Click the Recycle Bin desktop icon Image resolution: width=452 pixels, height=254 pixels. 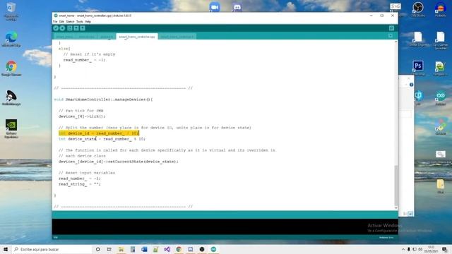tap(11, 11)
